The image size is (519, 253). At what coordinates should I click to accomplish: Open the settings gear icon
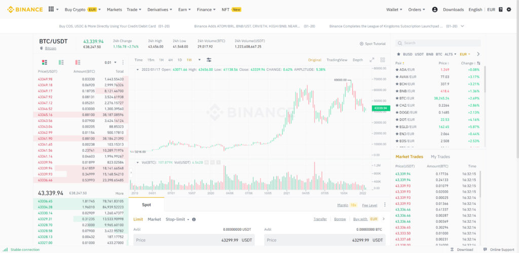tap(509, 10)
